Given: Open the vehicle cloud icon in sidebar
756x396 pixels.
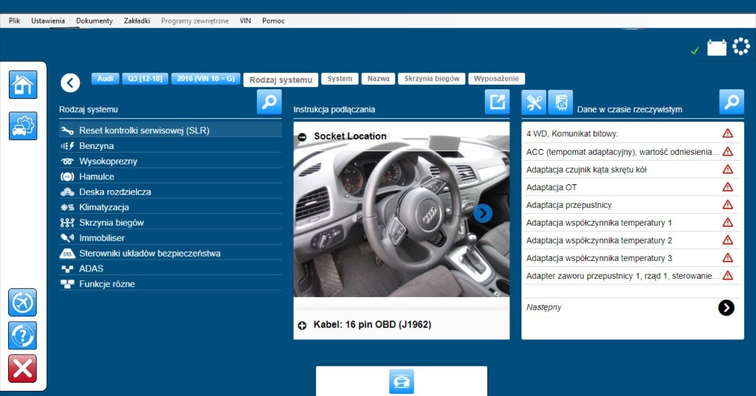Looking at the screenshot, I should [x=23, y=126].
